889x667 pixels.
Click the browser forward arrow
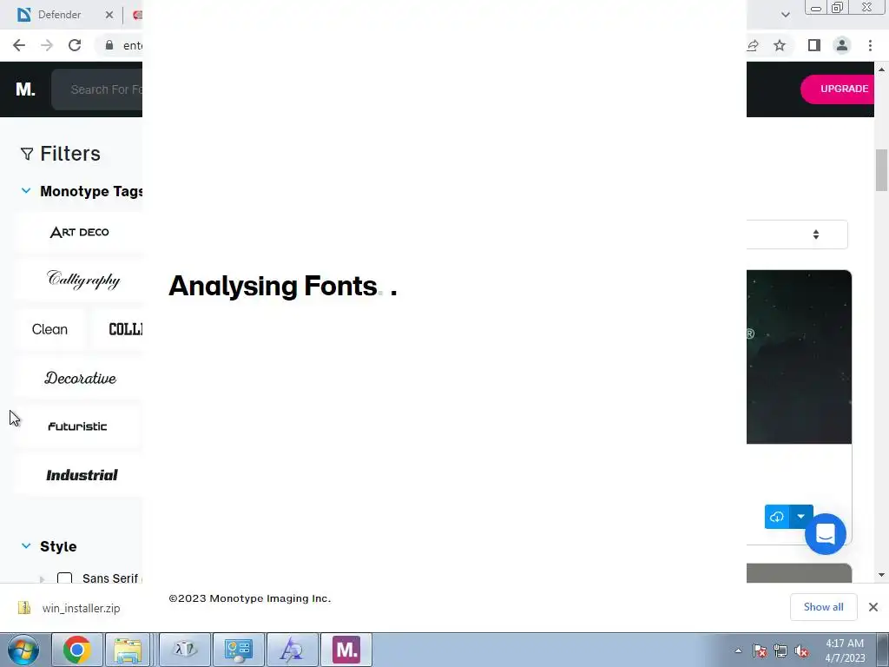tap(47, 45)
